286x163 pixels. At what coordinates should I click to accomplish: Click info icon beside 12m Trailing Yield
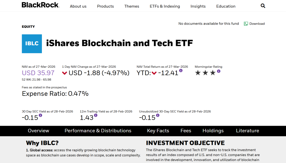point(96,115)
